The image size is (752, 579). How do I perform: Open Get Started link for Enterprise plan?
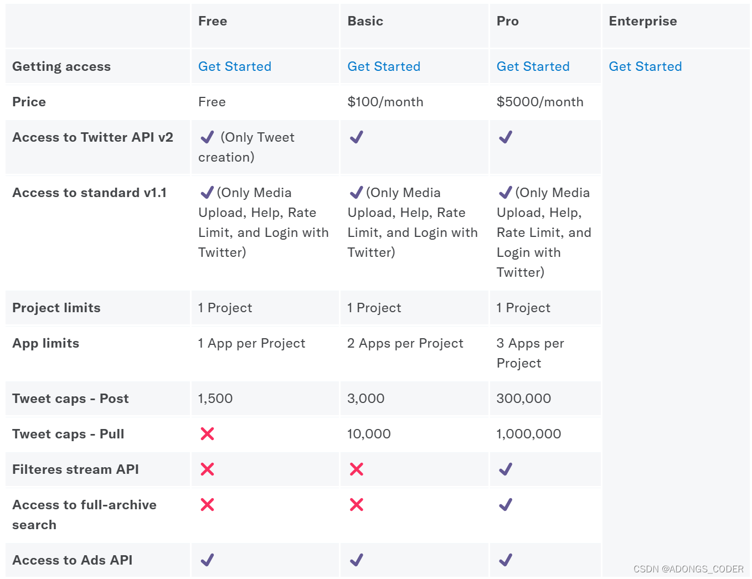point(645,66)
